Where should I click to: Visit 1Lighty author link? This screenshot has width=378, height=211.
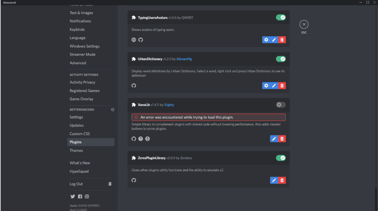click(x=169, y=105)
